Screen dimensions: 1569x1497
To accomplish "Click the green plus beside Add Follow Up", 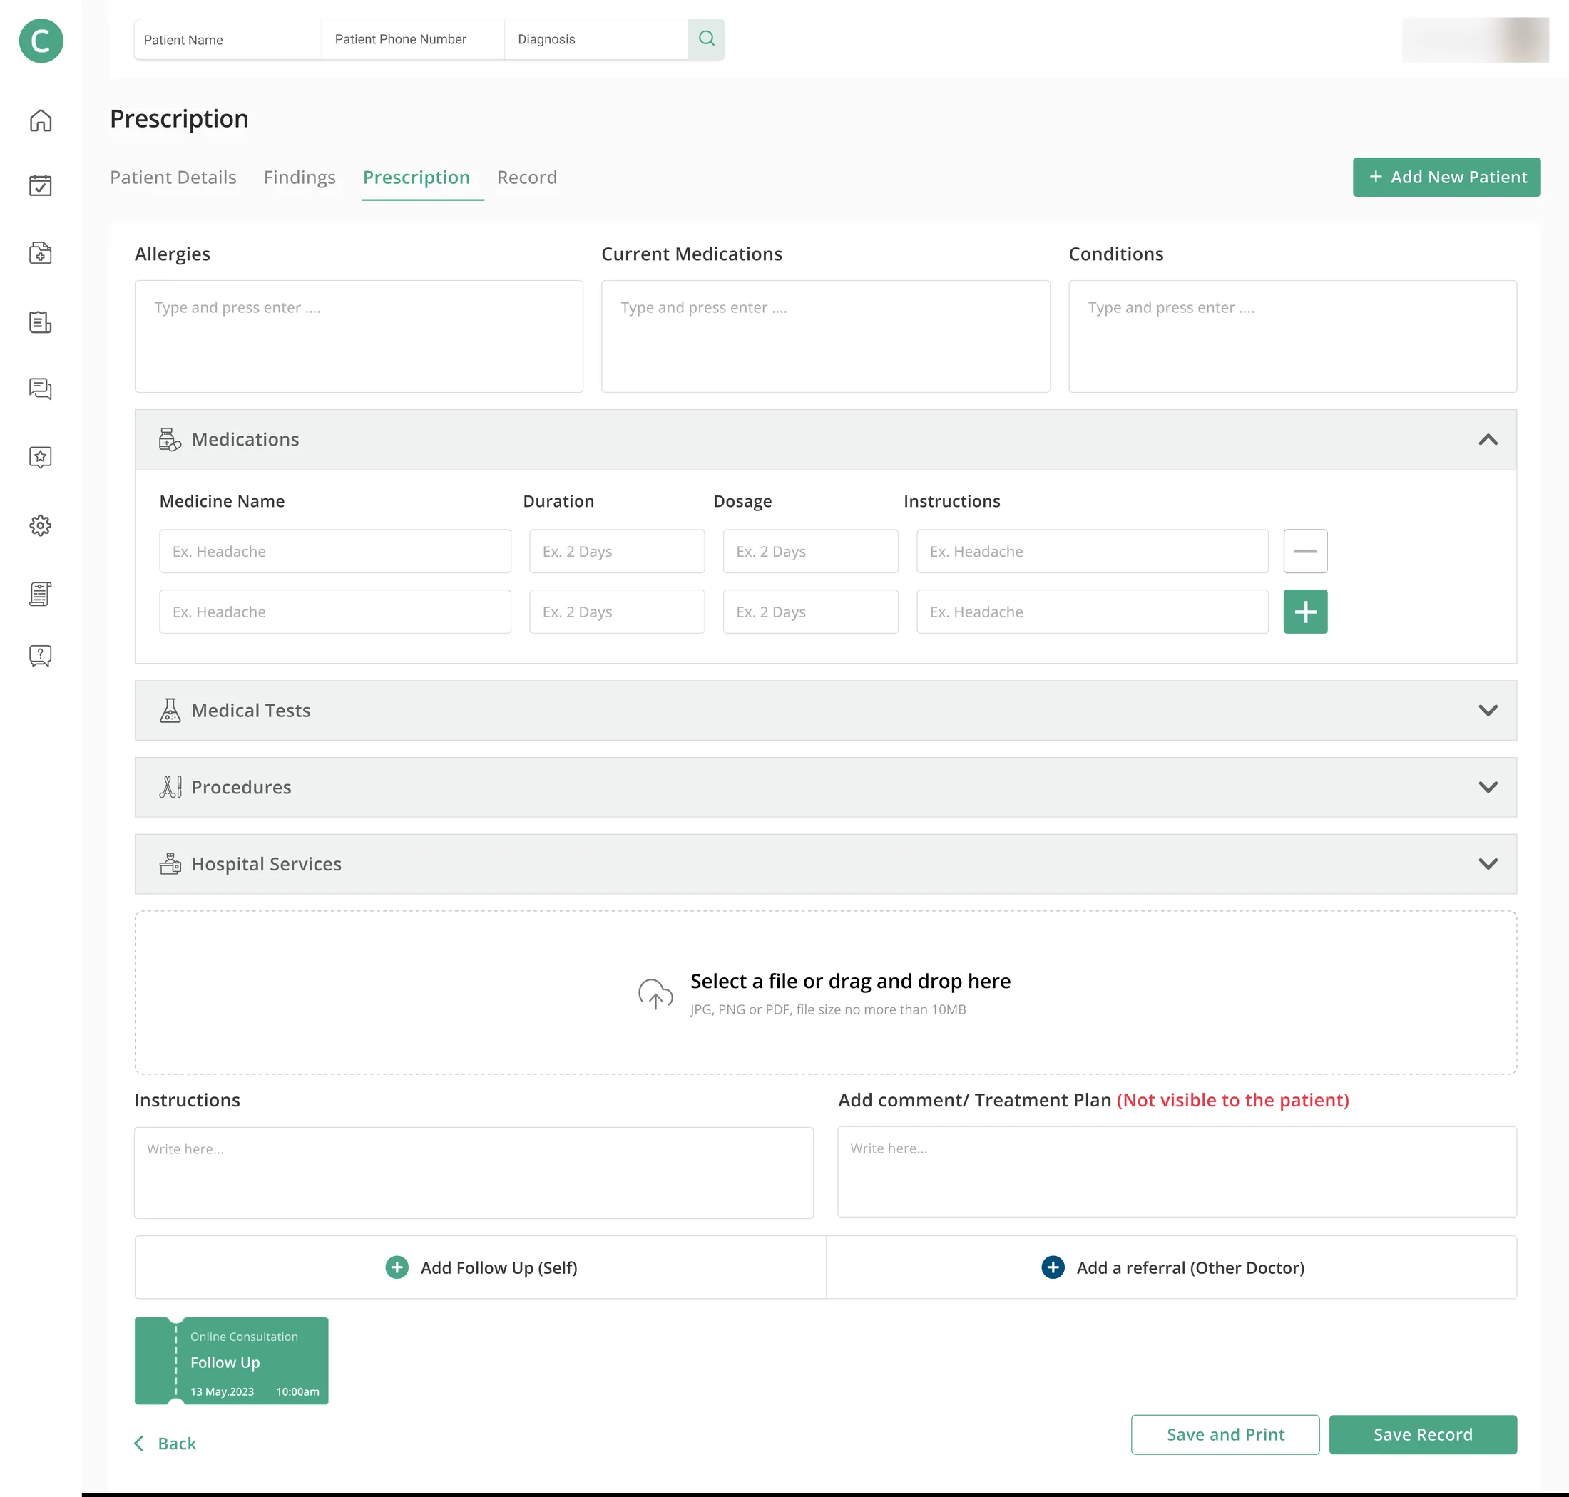I will 397,1267.
